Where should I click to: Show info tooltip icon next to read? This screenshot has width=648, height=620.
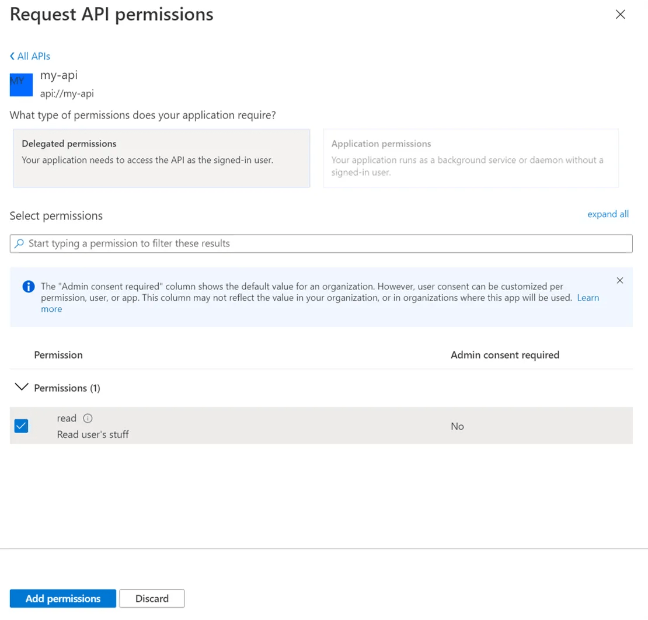[x=88, y=418]
